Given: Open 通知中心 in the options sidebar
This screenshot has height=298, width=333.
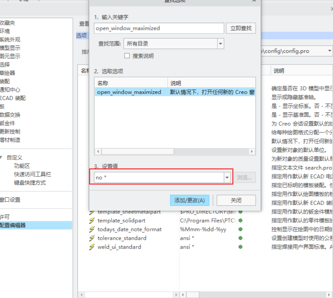Looking at the screenshot, I should click(10, 89).
